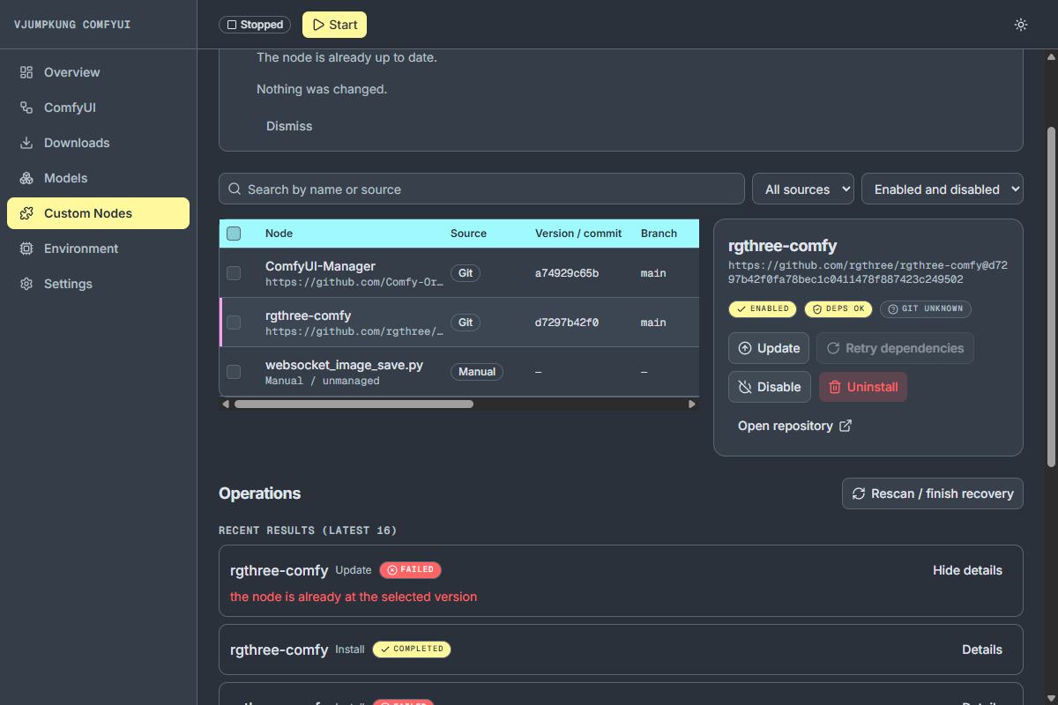
Task: Click the Manual source badge
Action: (477, 372)
